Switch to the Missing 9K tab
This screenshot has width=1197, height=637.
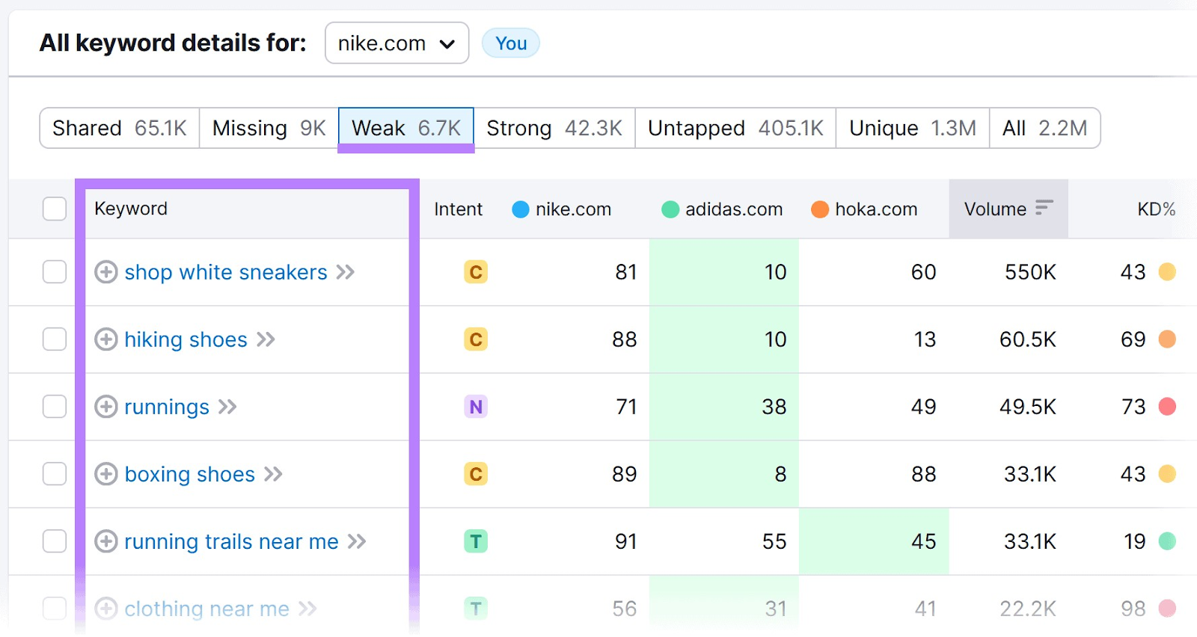point(269,129)
